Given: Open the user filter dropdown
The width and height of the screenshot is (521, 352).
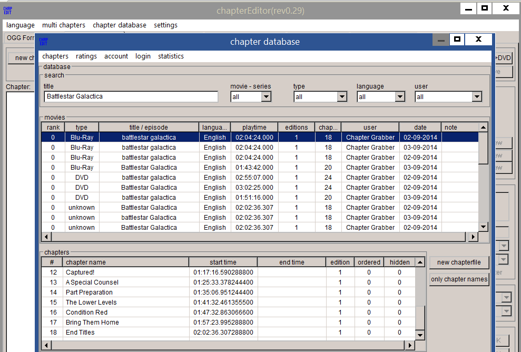Looking at the screenshot, I should tap(477, 97).
